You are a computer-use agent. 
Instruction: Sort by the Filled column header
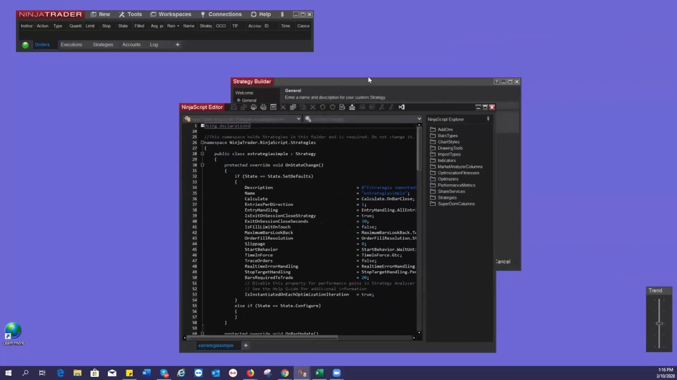[139, 26]
